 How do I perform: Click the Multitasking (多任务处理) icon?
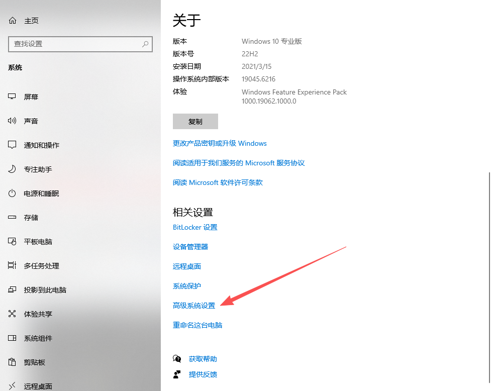(12, 265)
